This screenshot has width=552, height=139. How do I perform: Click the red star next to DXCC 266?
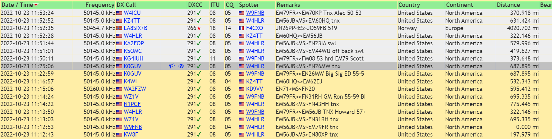[199, 28]
